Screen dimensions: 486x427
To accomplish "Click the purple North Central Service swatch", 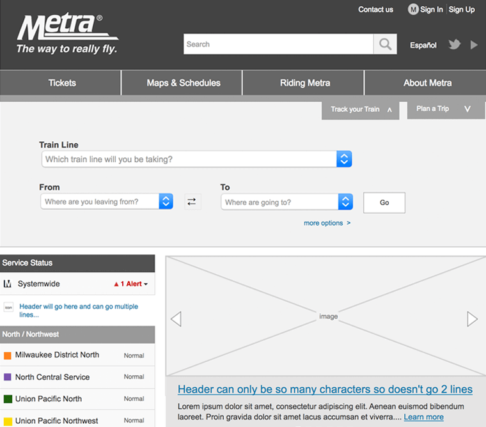I will coord(8,377).
